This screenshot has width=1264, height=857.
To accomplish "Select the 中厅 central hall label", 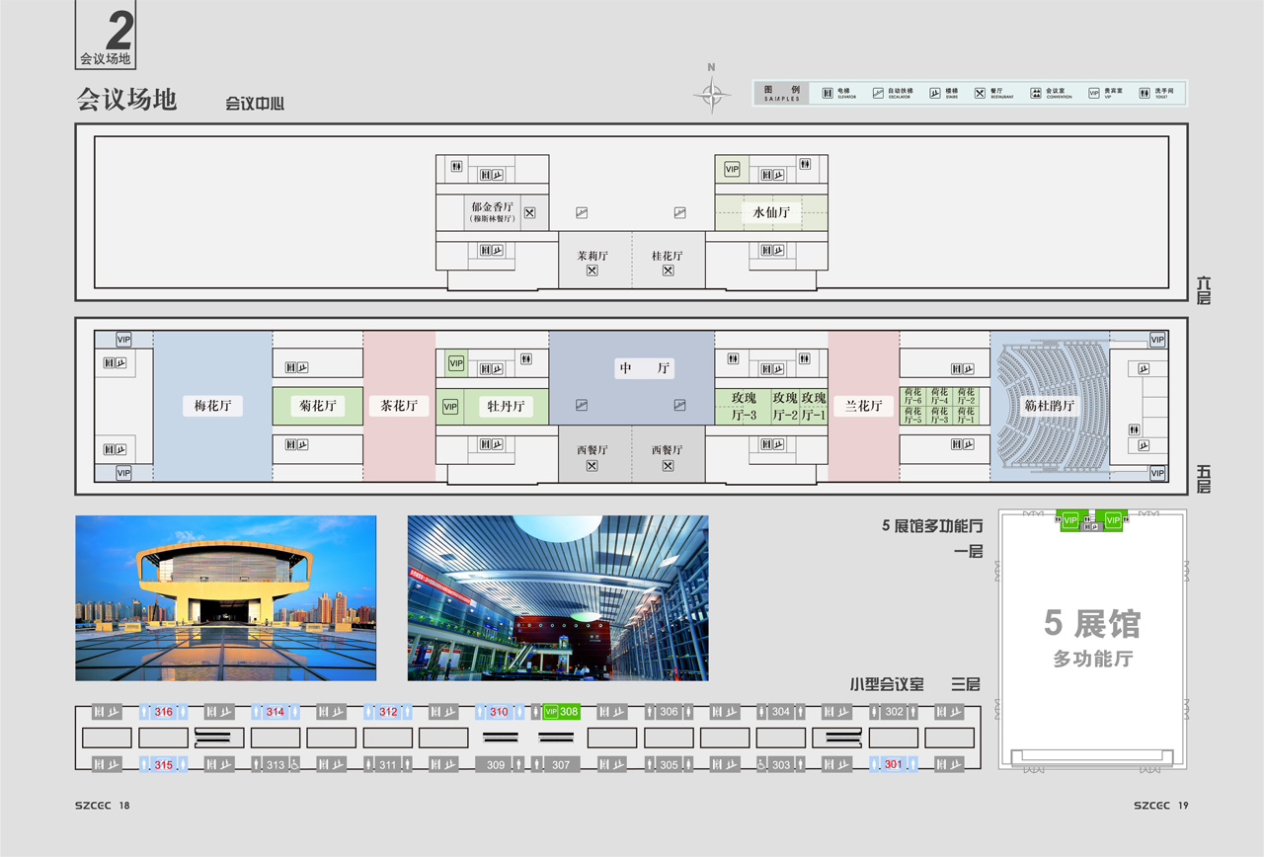I will tap(645, 369).
